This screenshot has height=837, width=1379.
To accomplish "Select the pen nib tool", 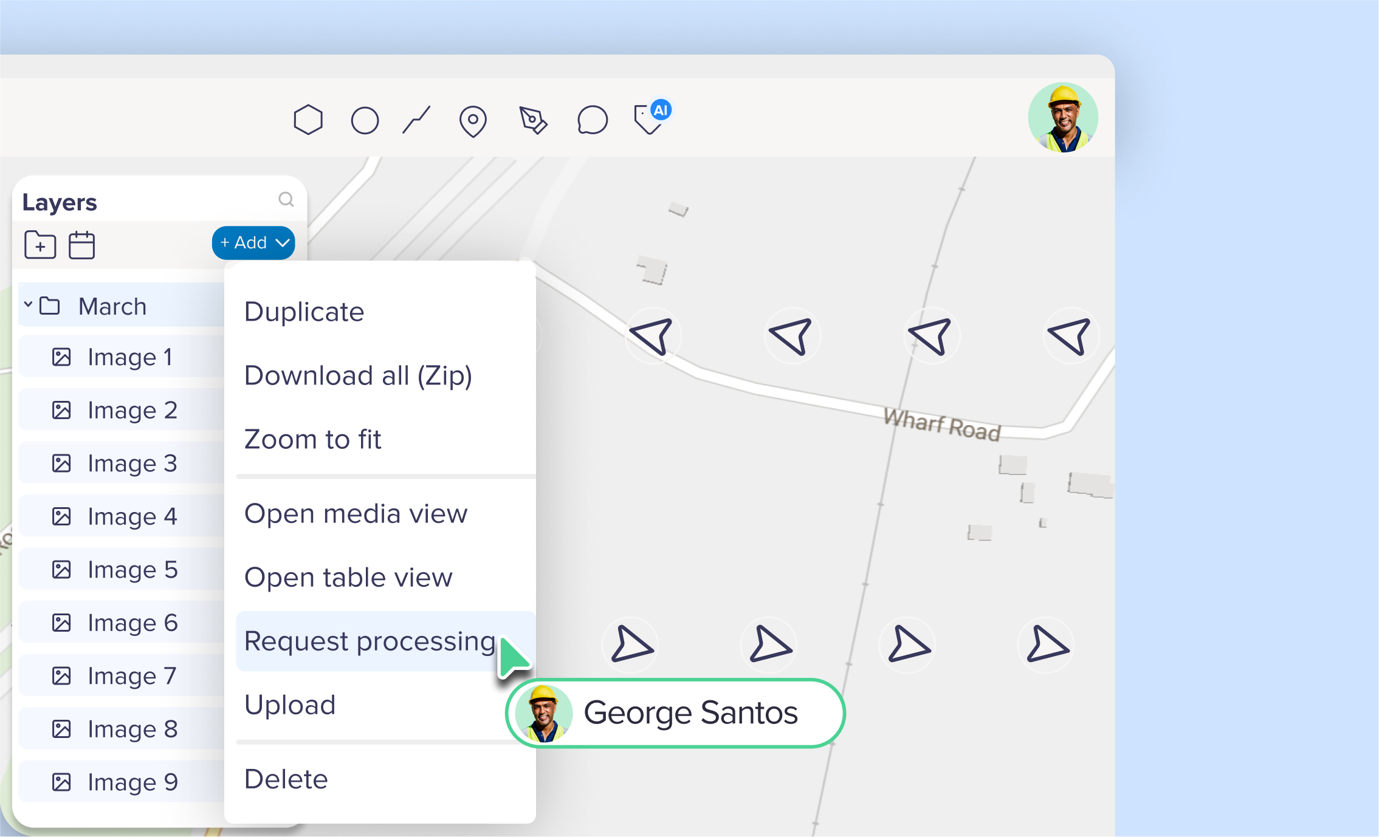I will click(x=533, y=120).
